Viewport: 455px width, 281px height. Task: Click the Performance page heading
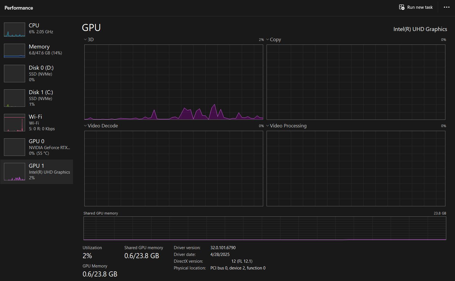point(19,8)
